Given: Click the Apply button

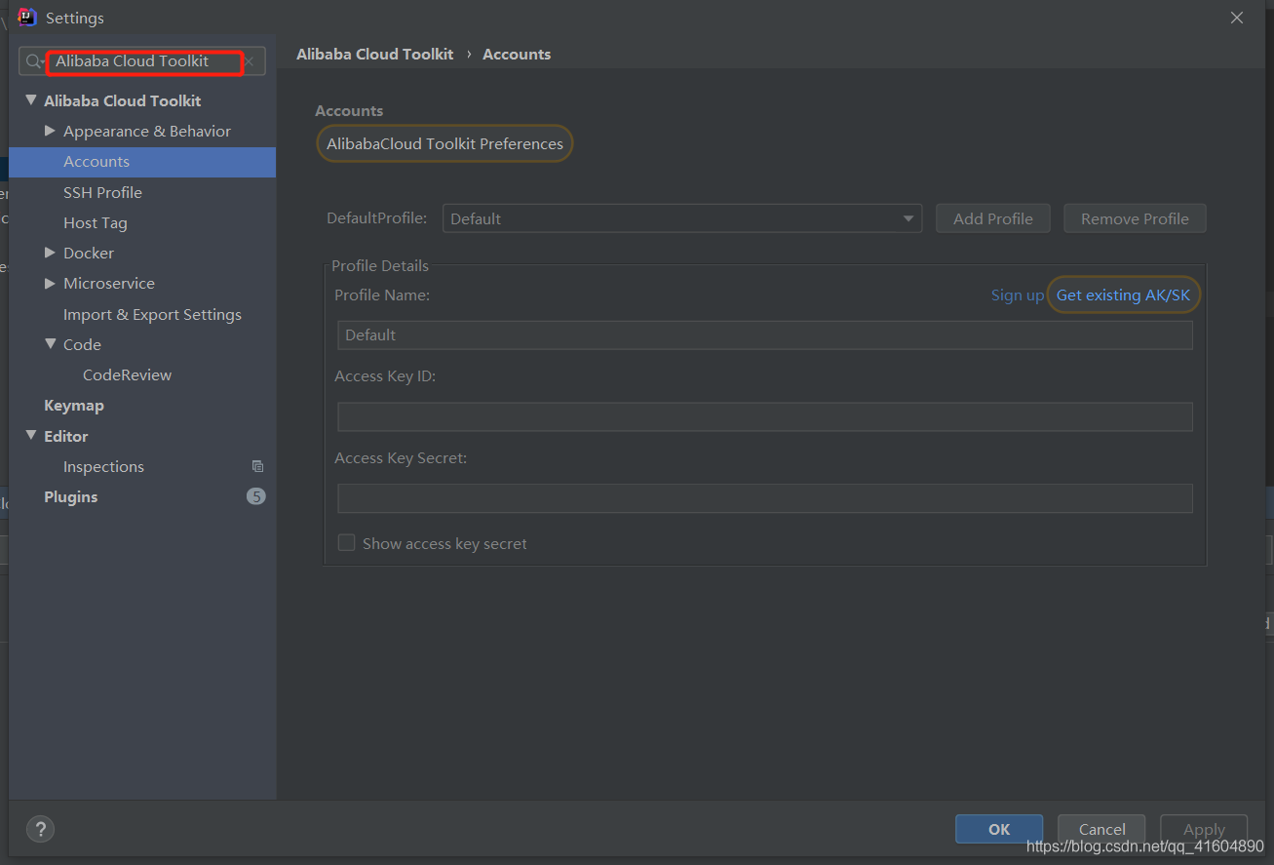Looking at the screenshot, I should click(1204, 829).
